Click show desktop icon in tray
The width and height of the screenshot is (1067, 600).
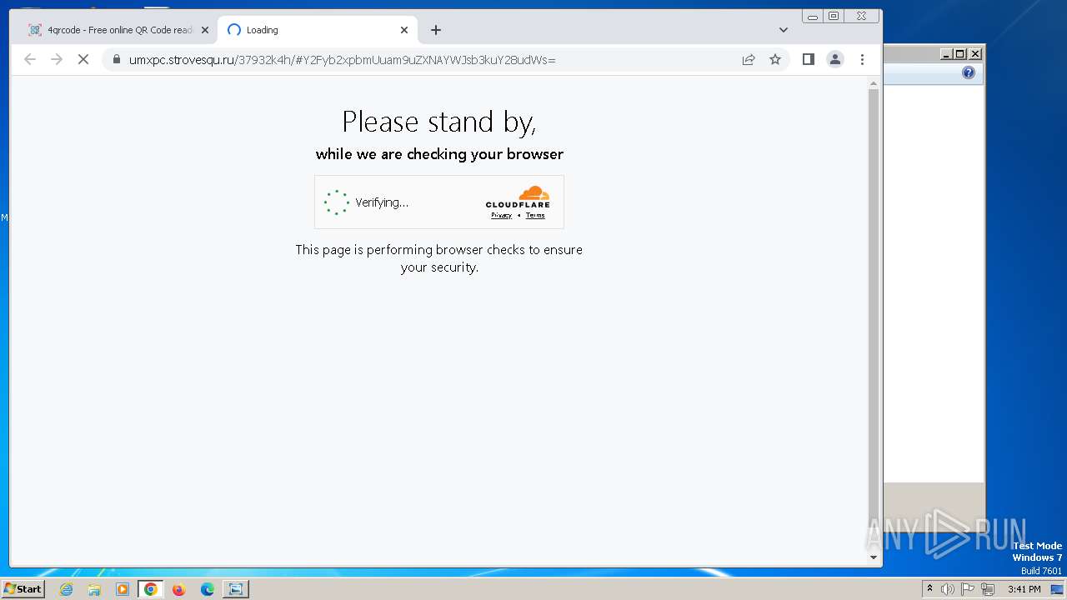[x=1057, y=589]
